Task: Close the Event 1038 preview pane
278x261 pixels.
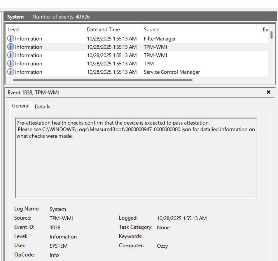Action: [x=268, y=92]
